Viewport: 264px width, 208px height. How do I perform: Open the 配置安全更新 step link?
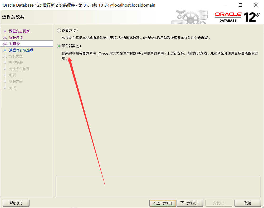(x=19, y=31)
